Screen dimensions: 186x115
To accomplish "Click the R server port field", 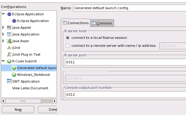I will click(x=126, y=62).
